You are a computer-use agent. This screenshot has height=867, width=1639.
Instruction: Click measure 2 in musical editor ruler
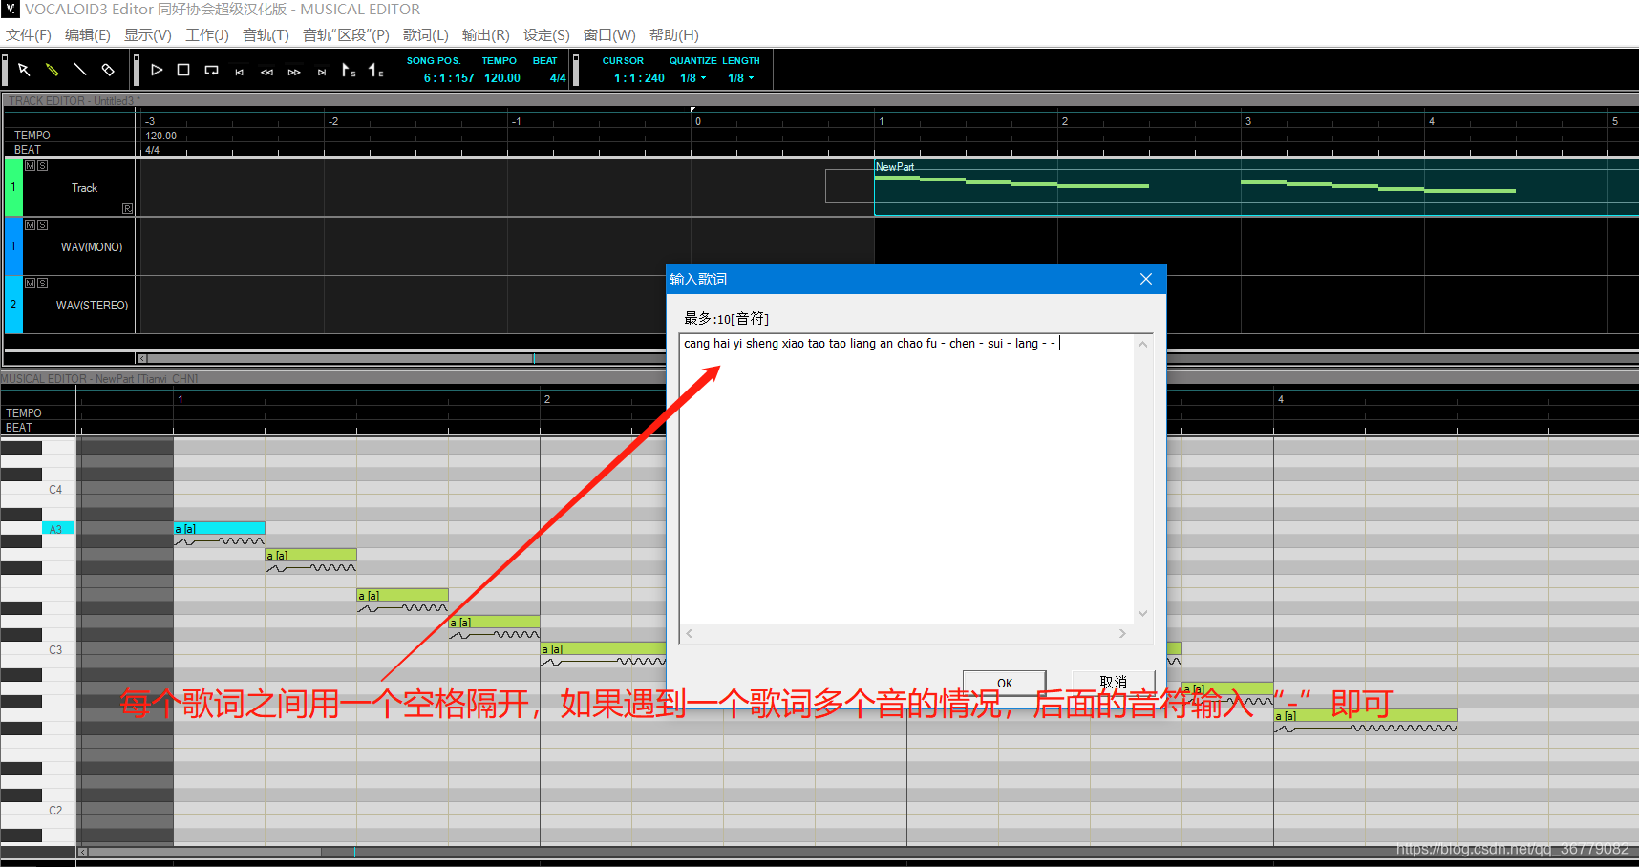pos(547,399)
